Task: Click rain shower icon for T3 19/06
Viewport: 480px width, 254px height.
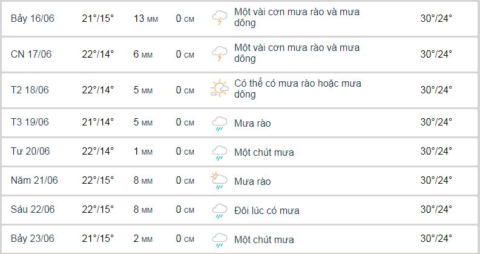Action: tap(220, 124)
